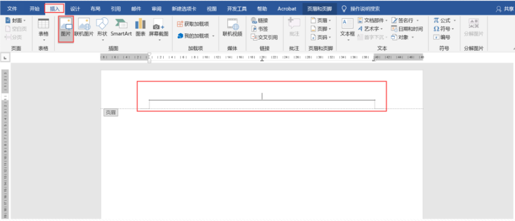Switch to the Help (帮助) tab
Viewport: 515px width, 221px height.
coord(262,9)
